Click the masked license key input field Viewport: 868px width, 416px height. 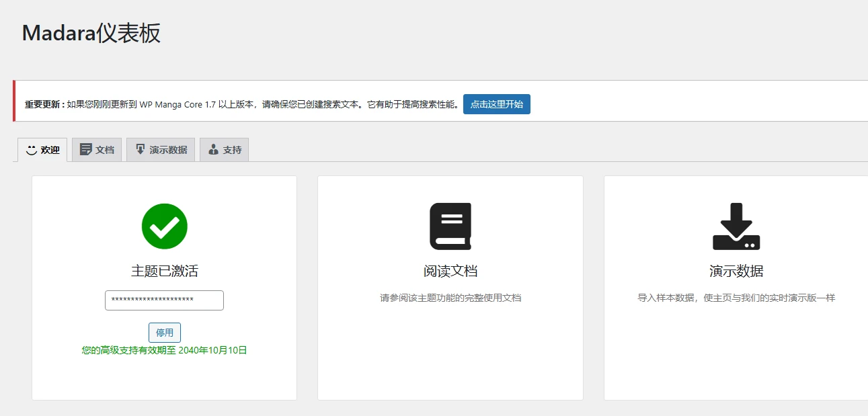(x=163, y=300)
